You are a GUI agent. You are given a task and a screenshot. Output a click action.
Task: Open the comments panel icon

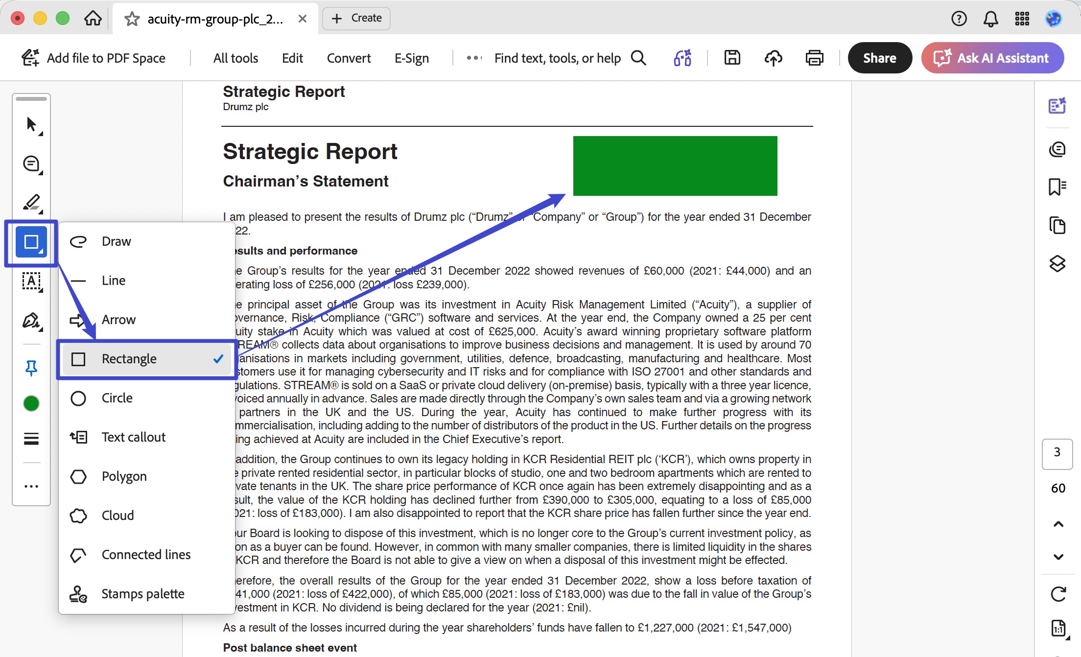[1057, 149]
